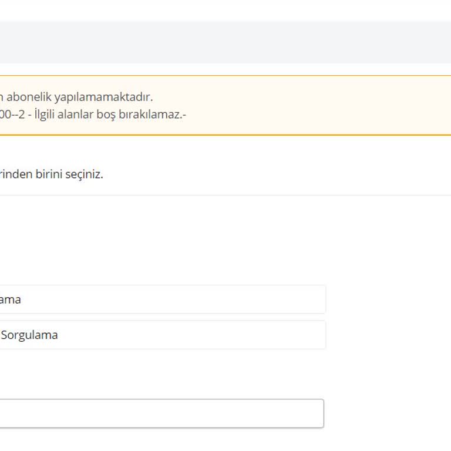Choose the "Sorgulama" option row

coord(159,335)
